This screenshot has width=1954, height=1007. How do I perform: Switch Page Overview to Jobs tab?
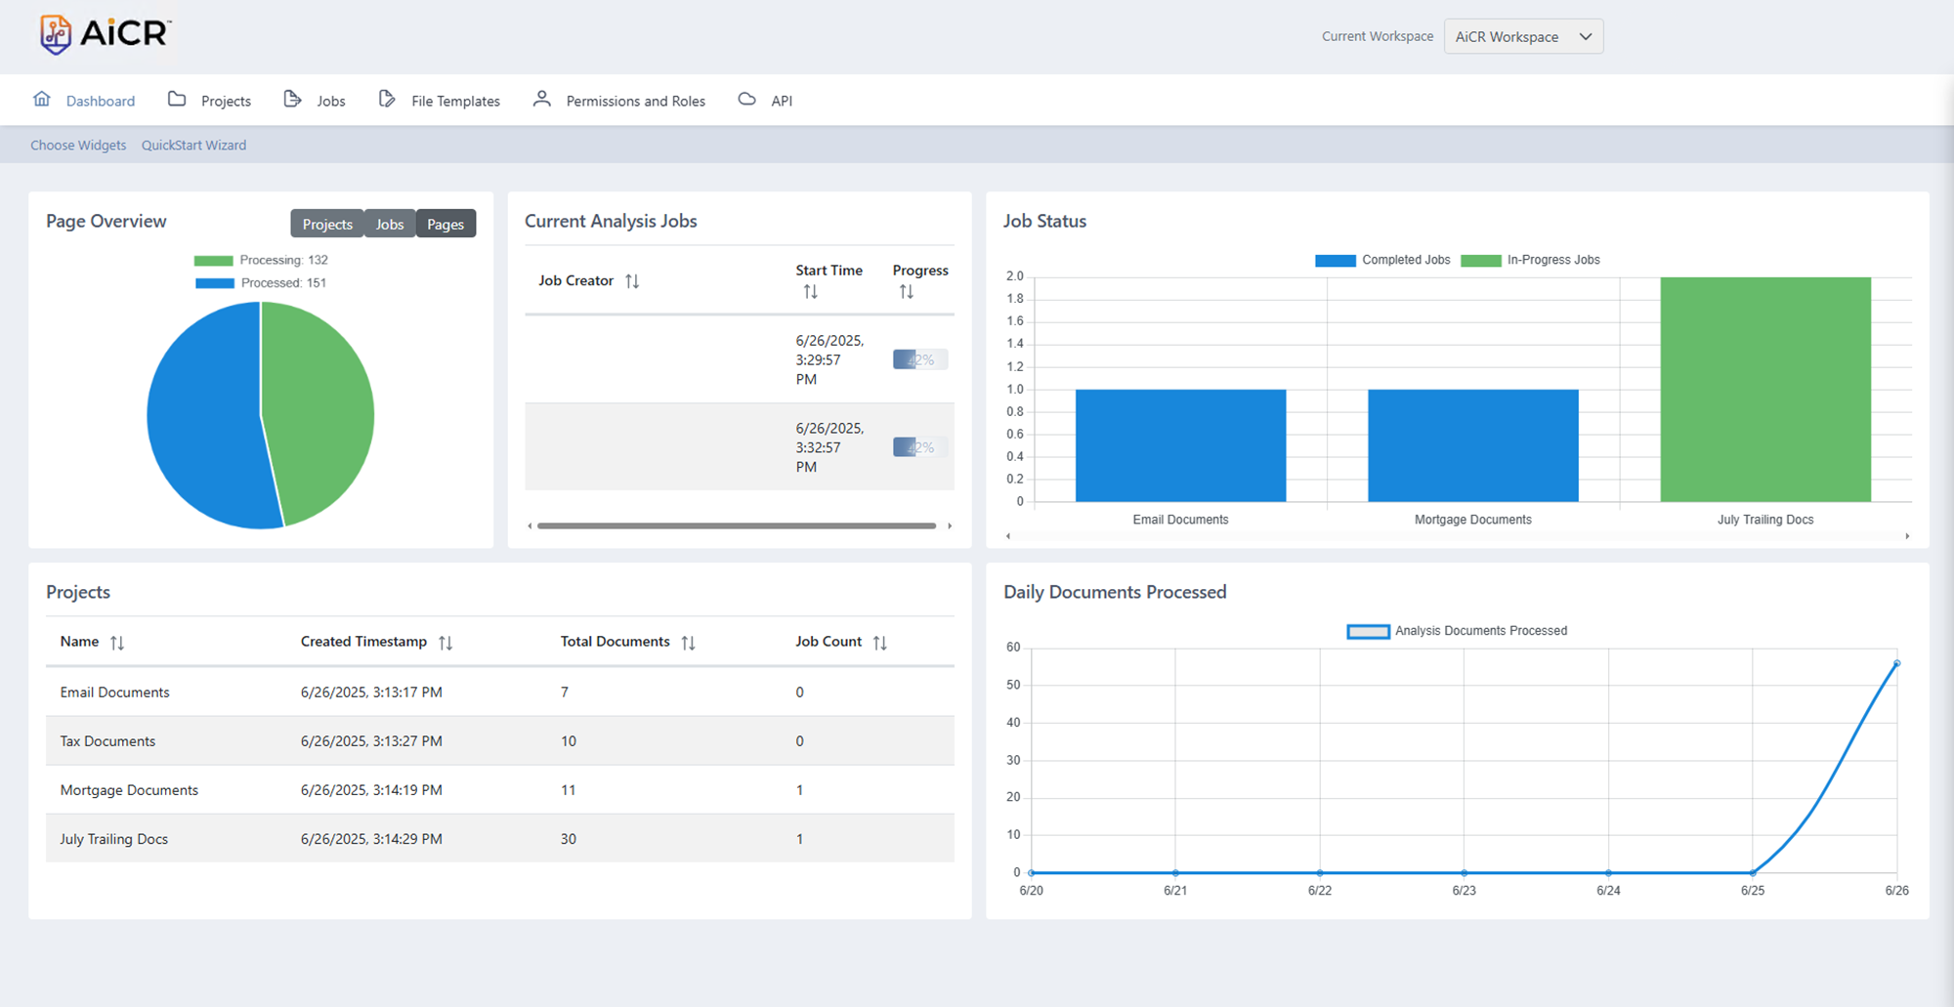[x=390, y=224]
